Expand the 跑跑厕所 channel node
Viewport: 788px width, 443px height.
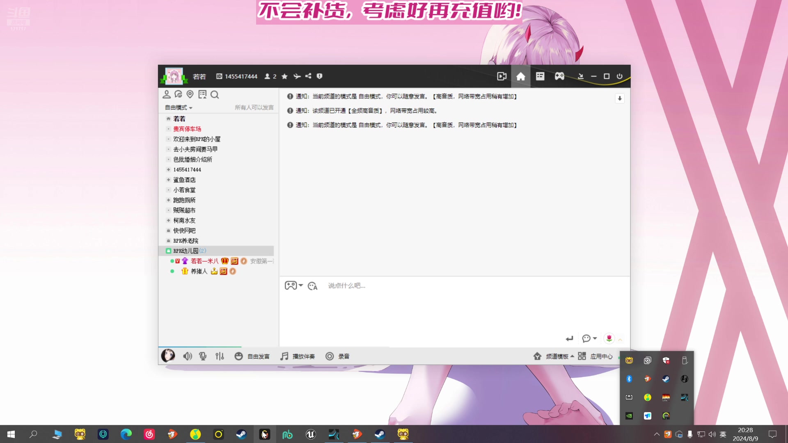pos(168,200)
